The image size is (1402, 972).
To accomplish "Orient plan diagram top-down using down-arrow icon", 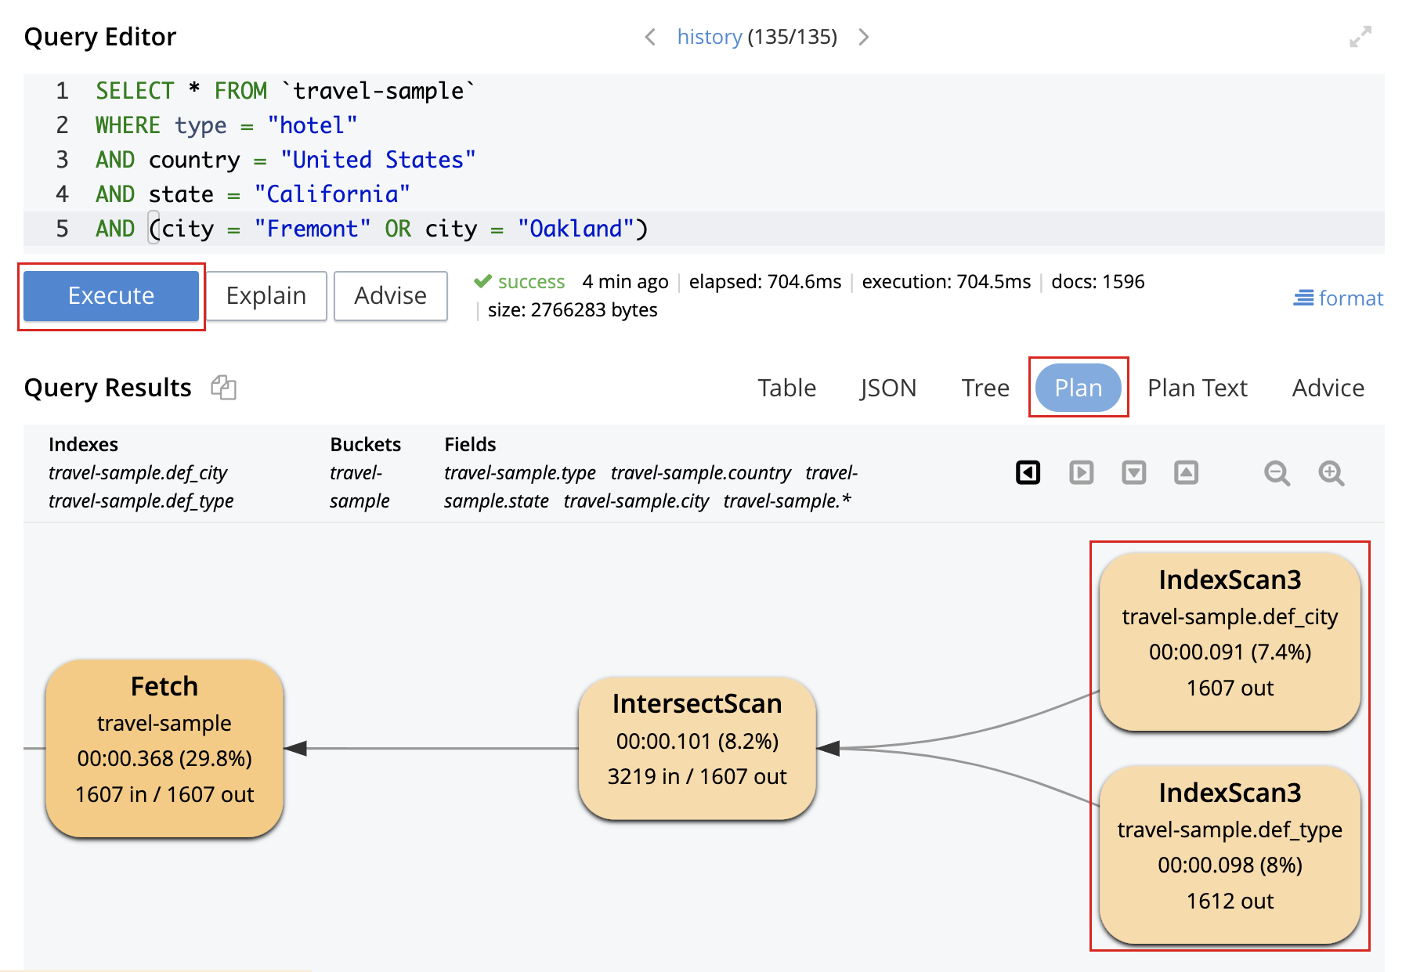I will pyautogui.click(x=1133, y=472).
